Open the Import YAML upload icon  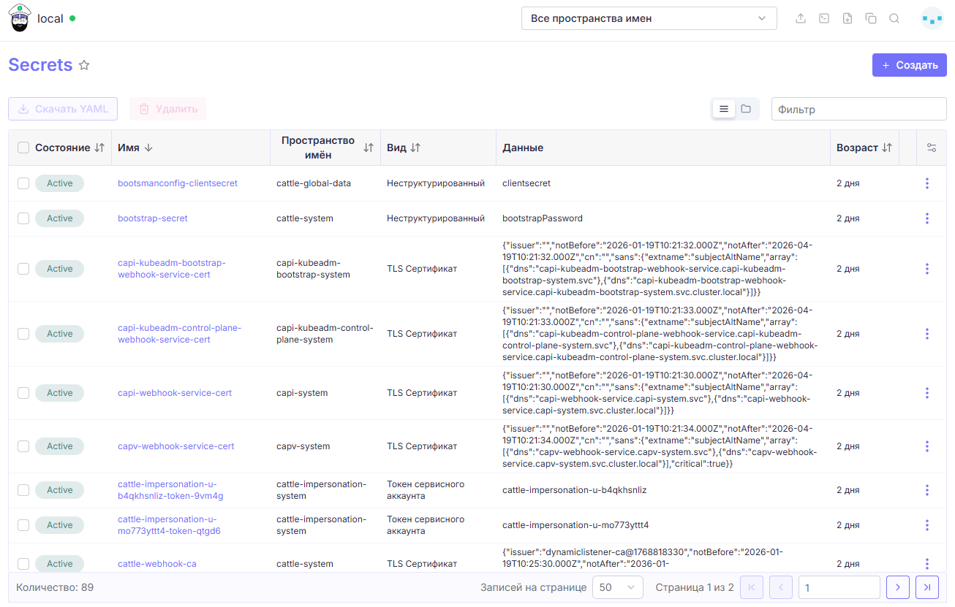801,19
